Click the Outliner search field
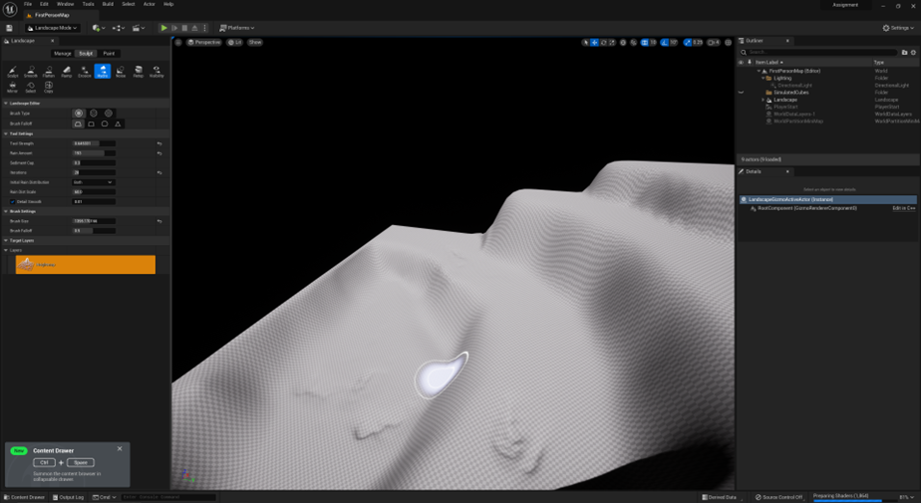921x503 pixels. 821,52
